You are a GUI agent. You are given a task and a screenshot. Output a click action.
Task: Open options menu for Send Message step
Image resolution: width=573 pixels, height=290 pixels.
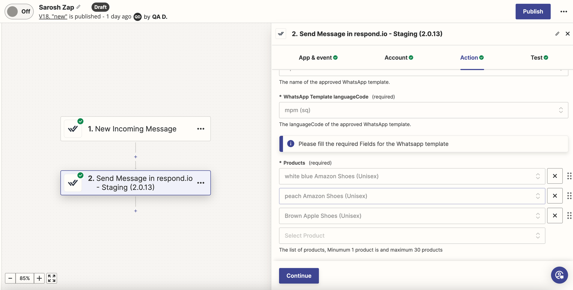pyautogui.click(x=201, y=183)
